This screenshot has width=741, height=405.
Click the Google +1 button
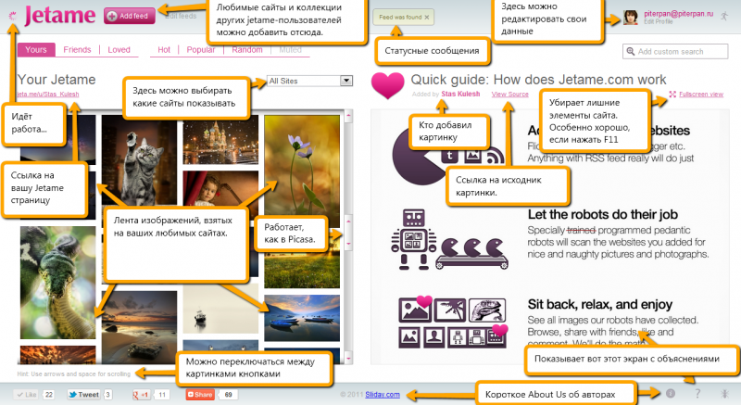click(142, 394)
